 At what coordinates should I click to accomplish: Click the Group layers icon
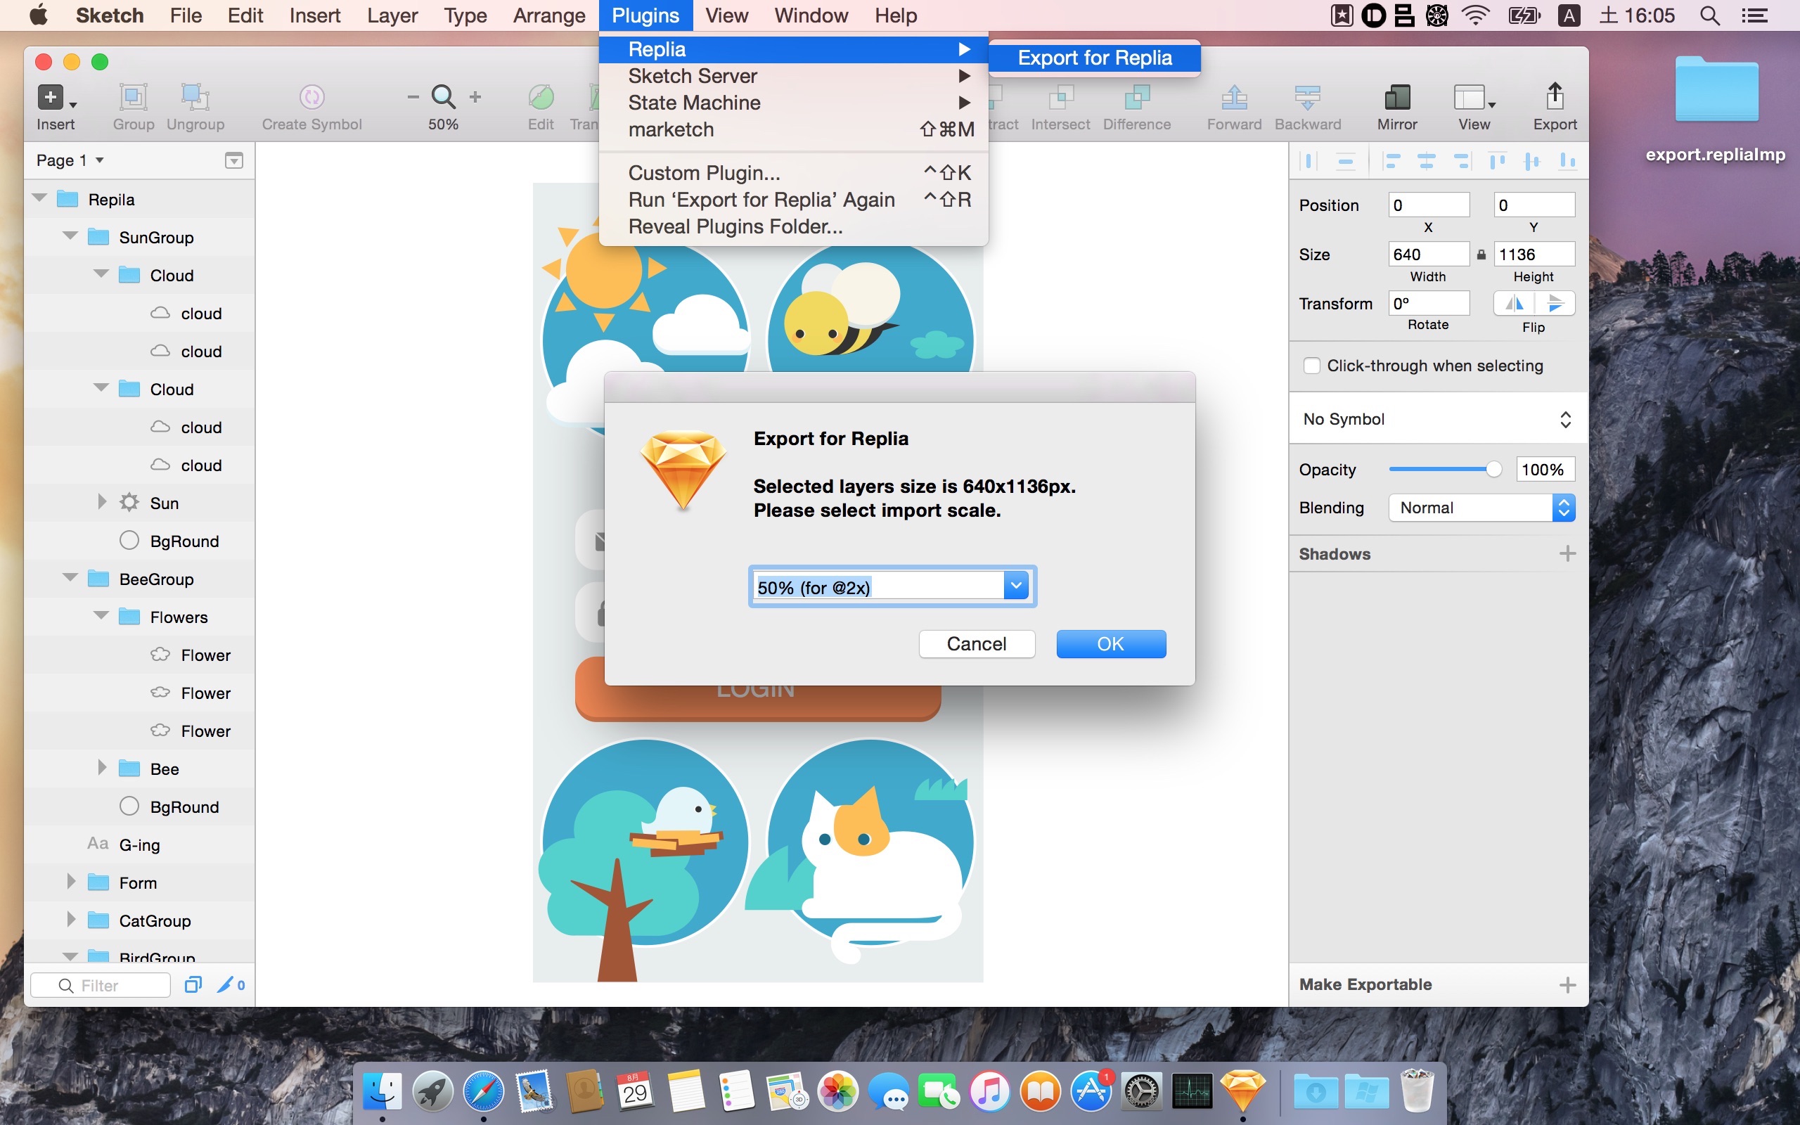(x=133, y=98)
